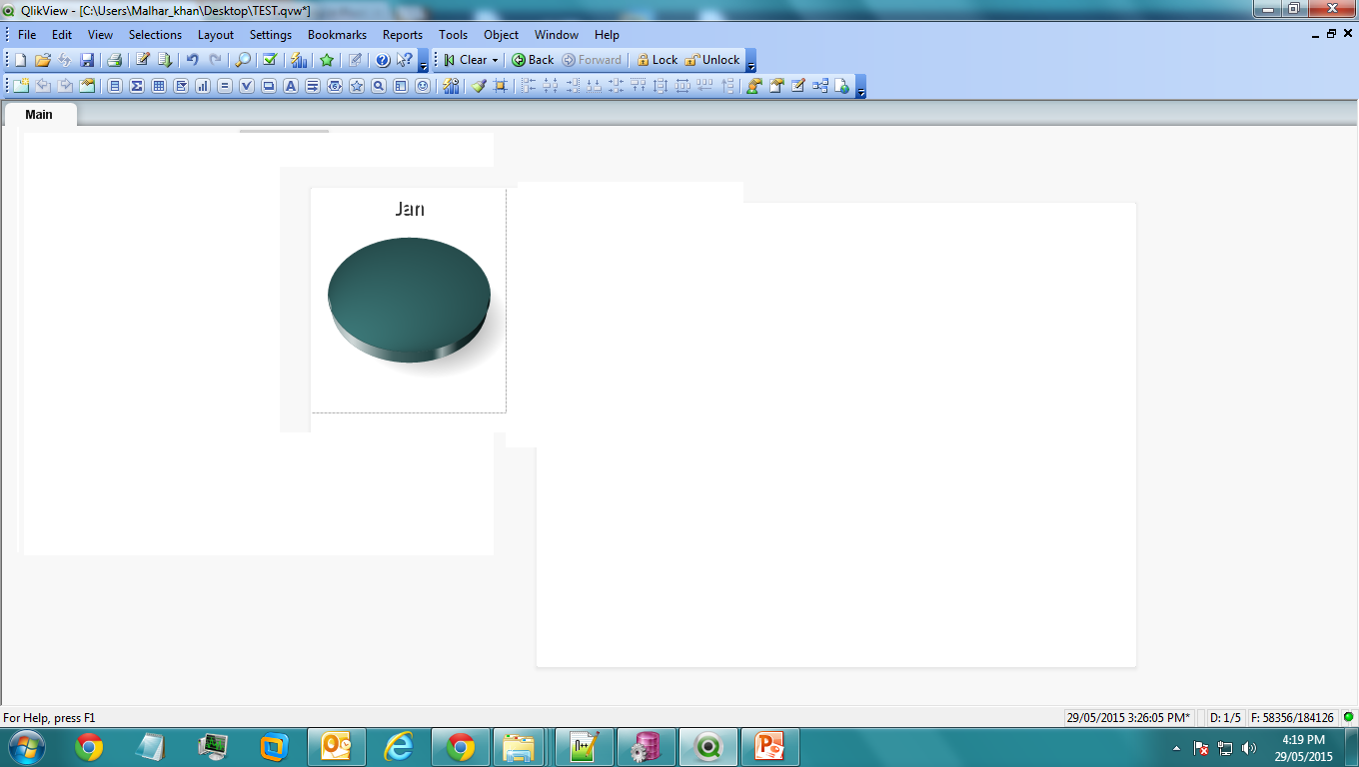This screenshot has height=767, width=1359.
Task: Open the Reports menu
Action: click(x=403, y=35)
